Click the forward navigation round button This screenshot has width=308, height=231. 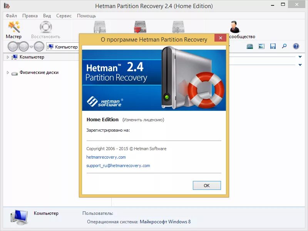23,47
